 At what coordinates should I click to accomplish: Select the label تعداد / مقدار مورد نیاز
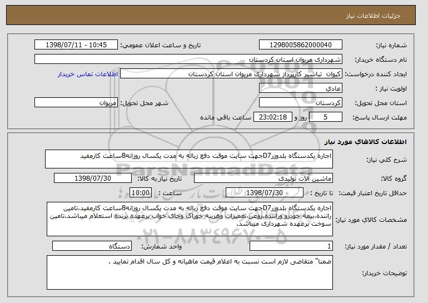(376, 246)
